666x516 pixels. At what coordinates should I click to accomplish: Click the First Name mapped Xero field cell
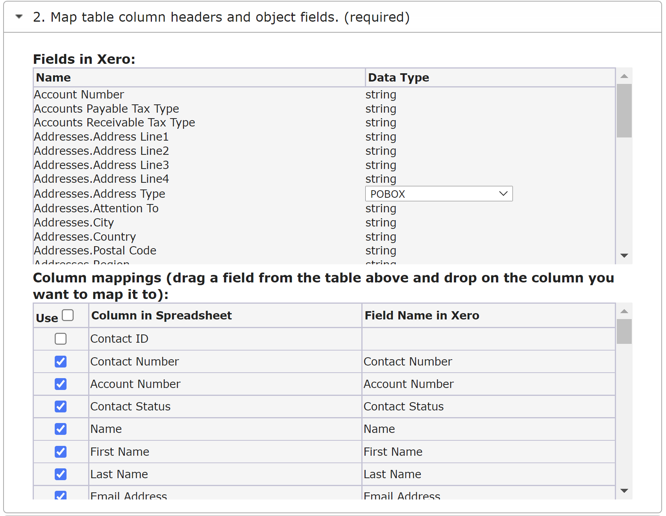pyautogui.click(x=488, y=452)
